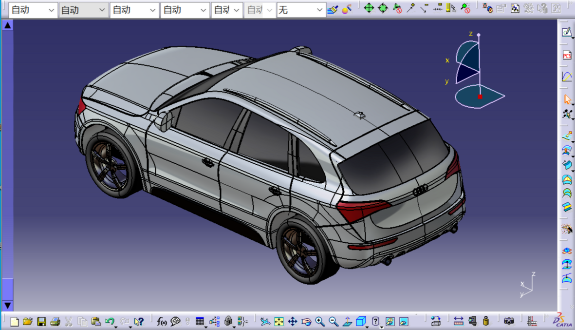The image size is (575, 330).
Task: Open the Capture camera tool
Action: [x=509, y=321]
